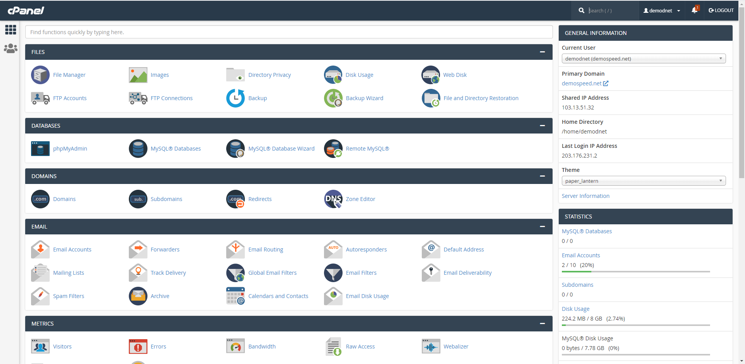Screen dimensions: 745x364
Task: Open the Raw Access link
Action: 360,347
